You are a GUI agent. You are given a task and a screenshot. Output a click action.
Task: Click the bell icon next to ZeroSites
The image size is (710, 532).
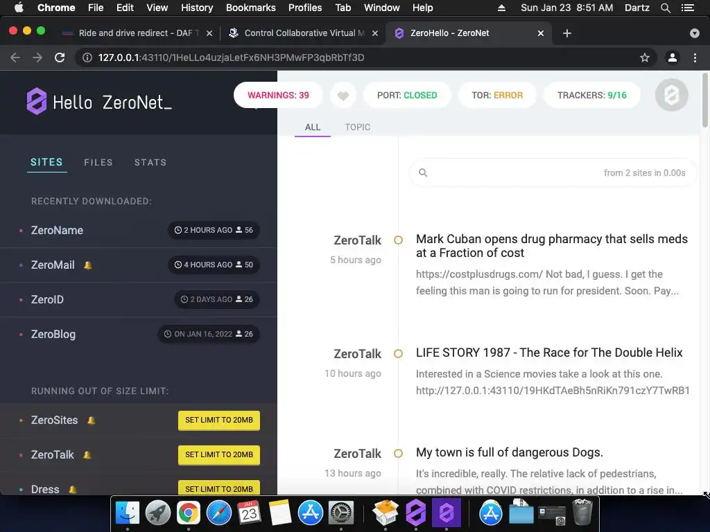click(91, 420)
